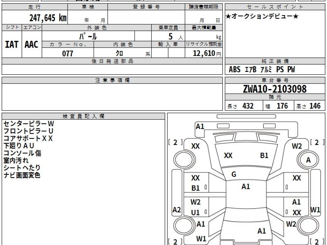This screenshot has height=245, width=327.
Task: Click the 最大積載量 header cell
Action: (x=204, y=27)
